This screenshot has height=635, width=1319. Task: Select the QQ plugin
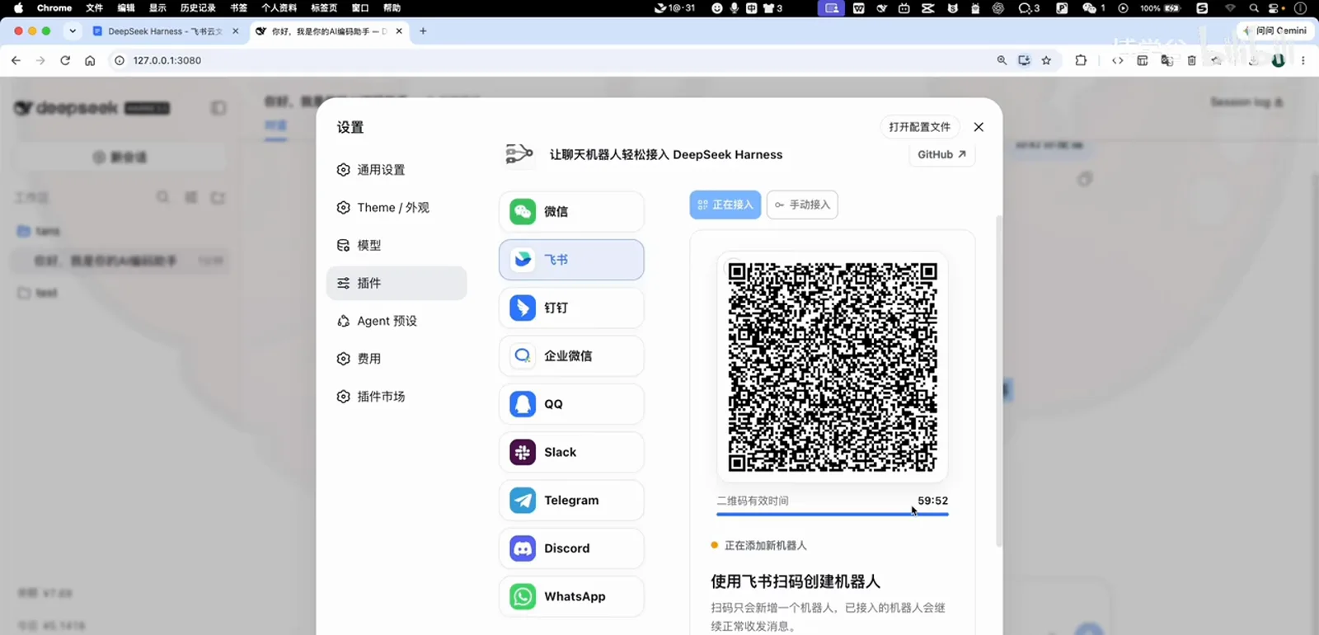click(571, 404)
